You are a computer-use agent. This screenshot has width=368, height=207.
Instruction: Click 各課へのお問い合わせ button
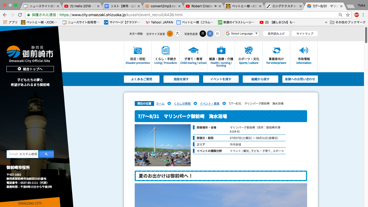[x=300, y=79]
